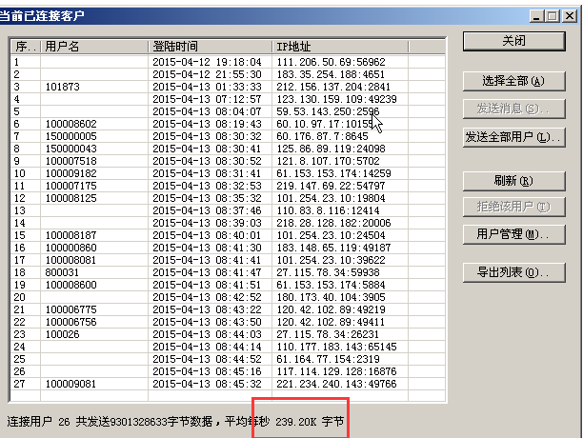Export list via 导出列表(O)
Image resolution: width=583 pixels, height=438 pixels.
513,272
